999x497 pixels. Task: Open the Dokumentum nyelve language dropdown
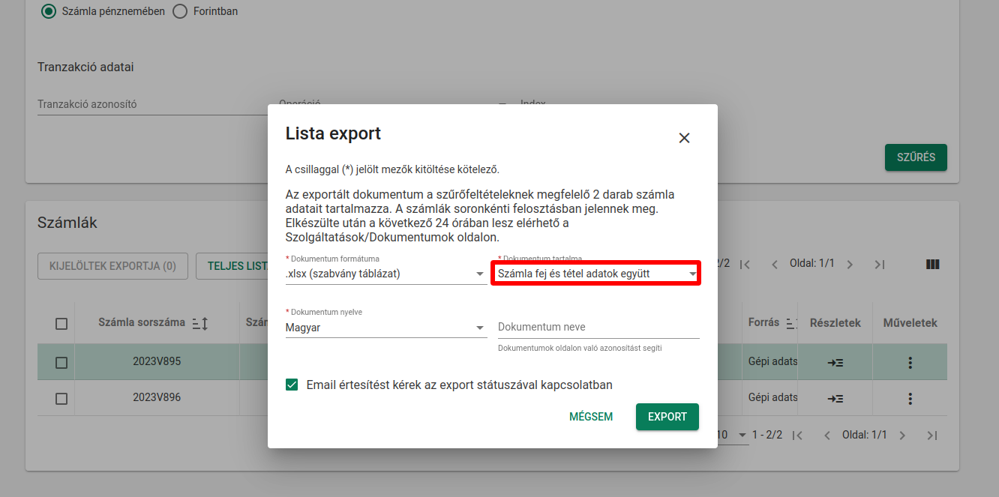pyautogui.click(x=385, y=328)
